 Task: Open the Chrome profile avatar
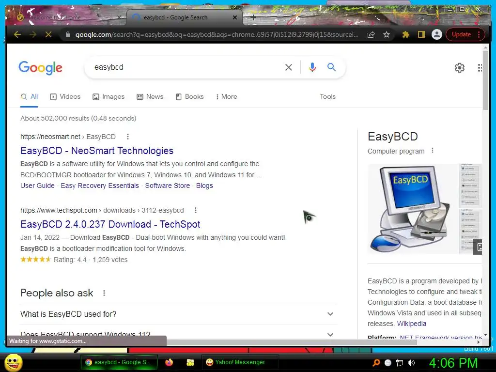pyautogui.click(x=437, y=34)
